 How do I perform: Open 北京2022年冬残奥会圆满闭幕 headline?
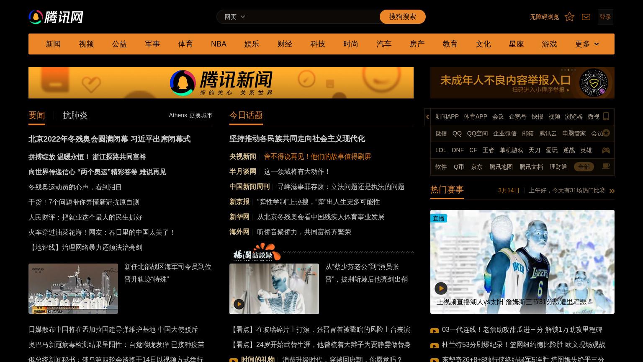click(109, 139)
